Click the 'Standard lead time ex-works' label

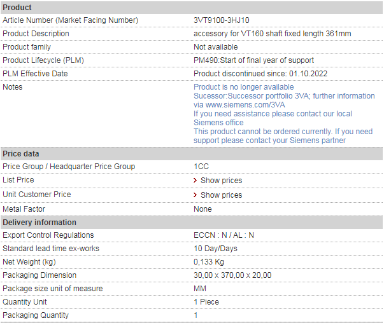coord(51,249)
